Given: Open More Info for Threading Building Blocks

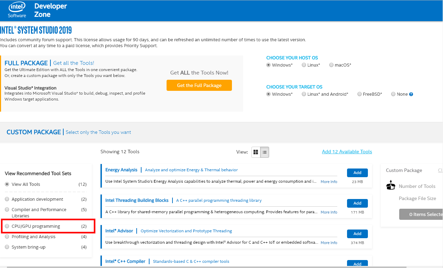Looking at the screenshot, I should (329, 212).
